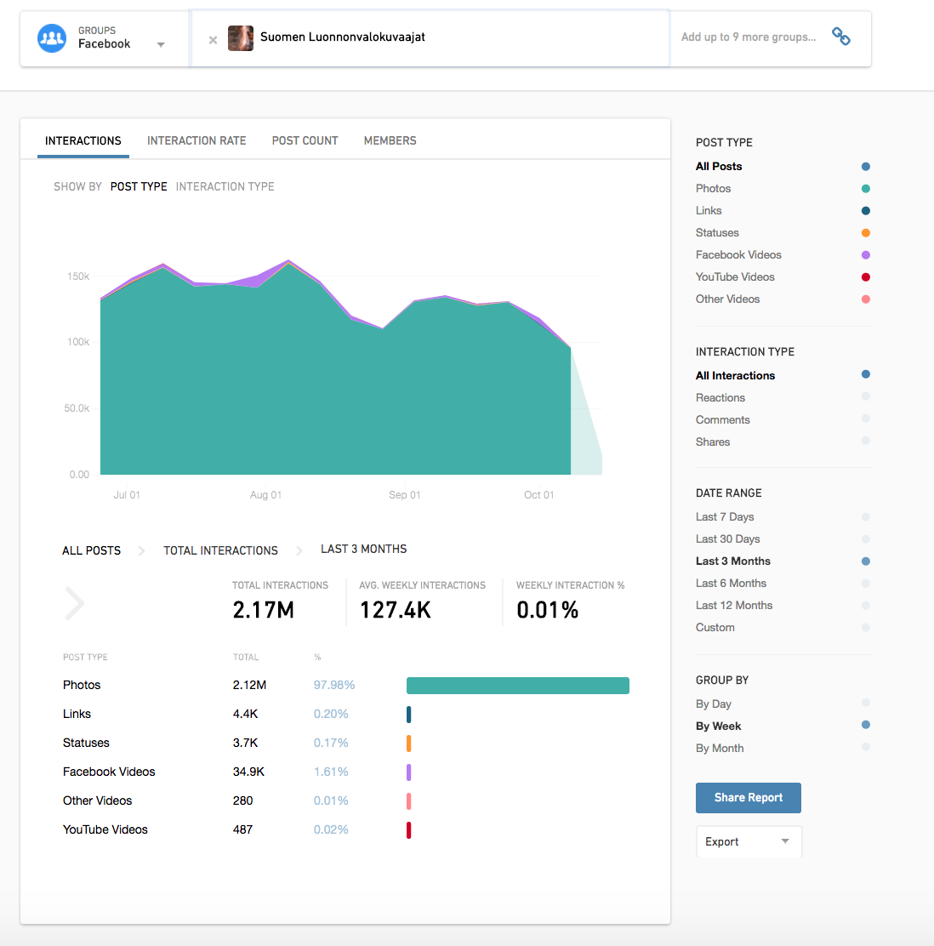Click the Share Report button

pos(748,798)
